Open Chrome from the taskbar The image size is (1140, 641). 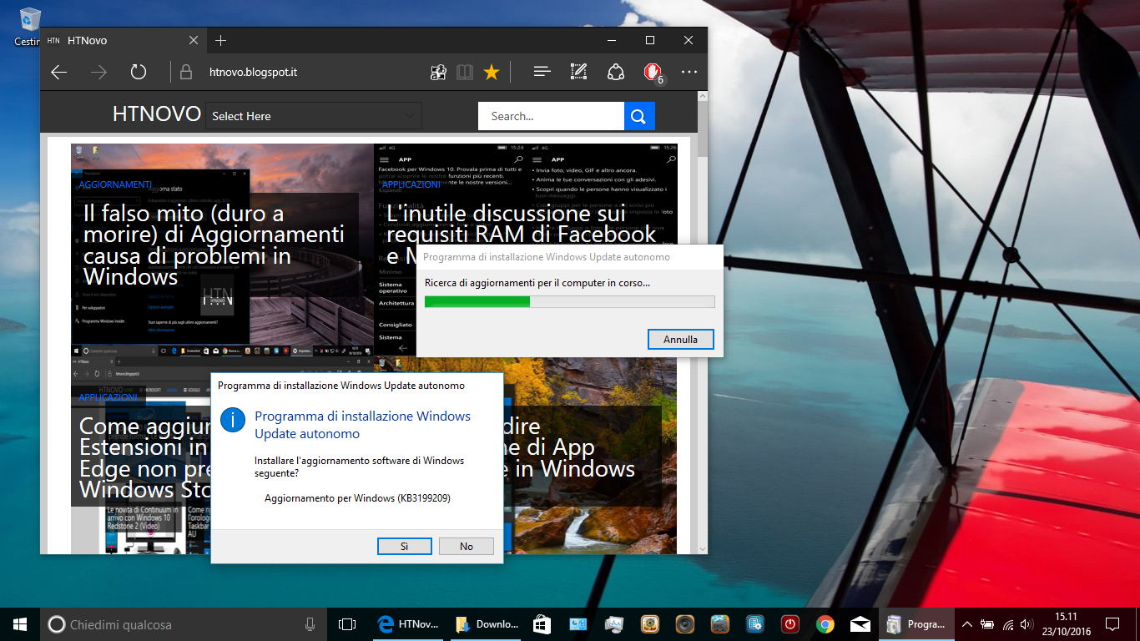825,624
